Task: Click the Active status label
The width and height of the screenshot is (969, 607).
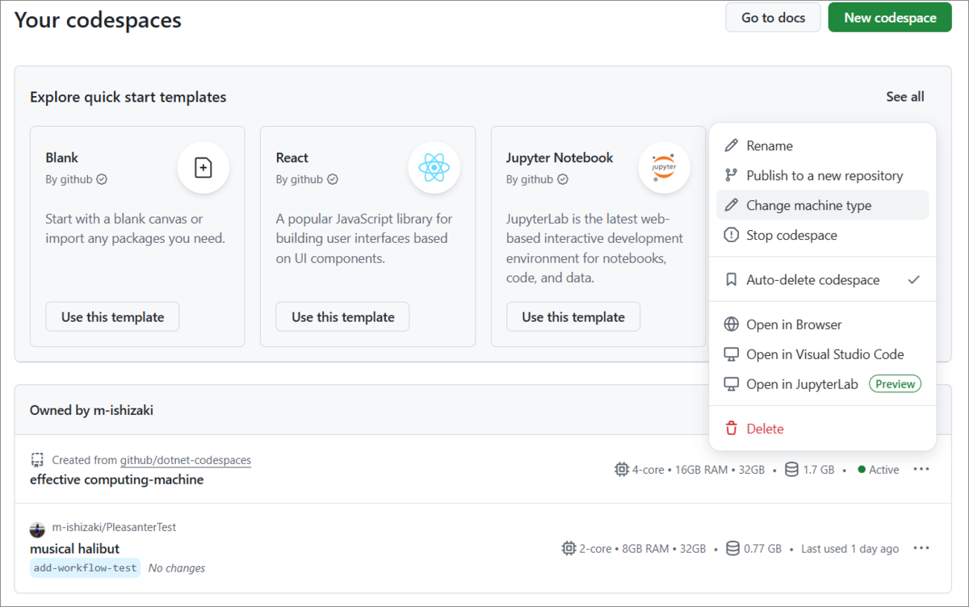Action: click(884, 470)
